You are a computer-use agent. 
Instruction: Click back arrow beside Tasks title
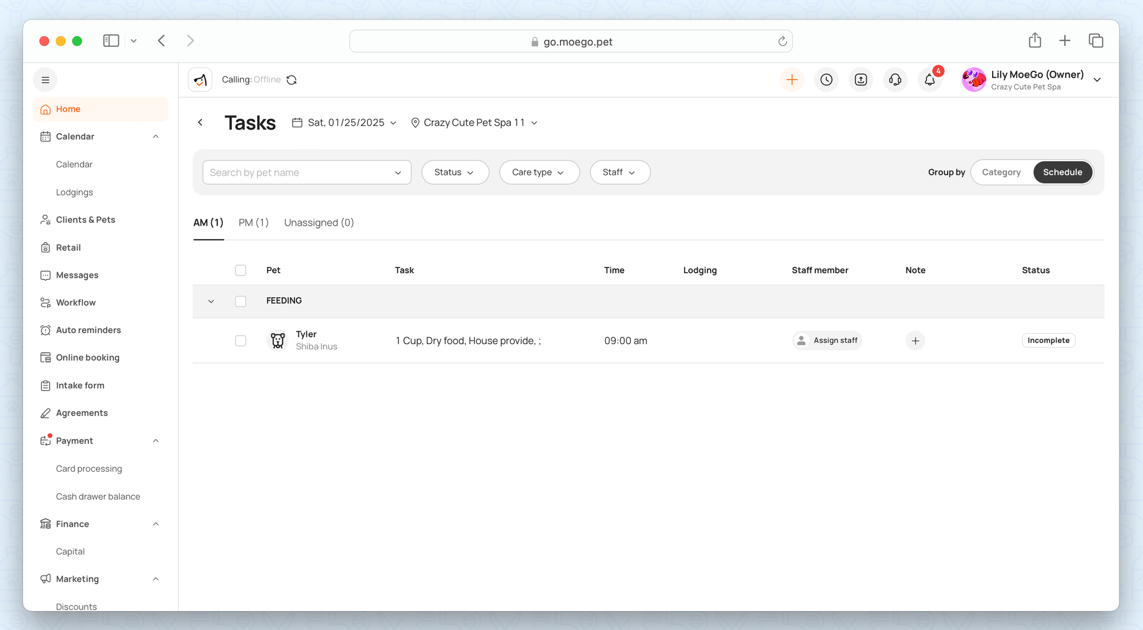200,122
